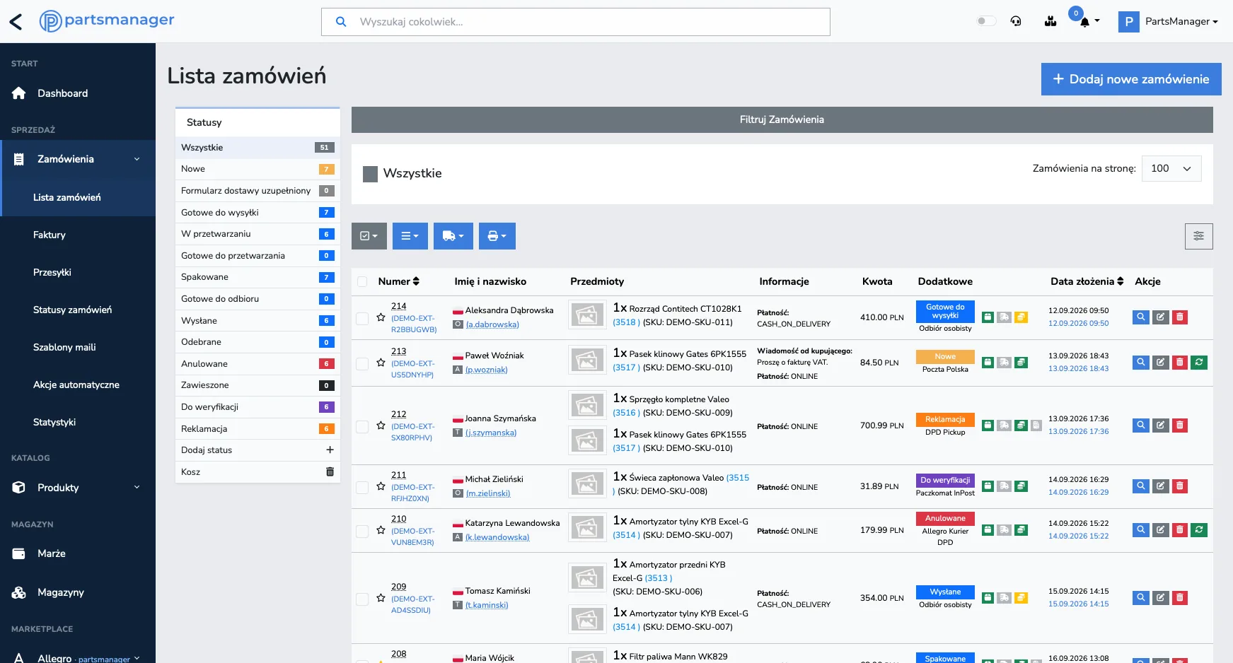Image resolution: width=1233 pixels, height=663 pixels.
Task: Toggle the switch in the top bar
Action: 986,21
